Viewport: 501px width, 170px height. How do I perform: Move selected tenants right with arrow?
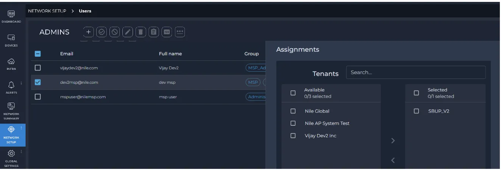pyautogui.click(x=393, y=141)
